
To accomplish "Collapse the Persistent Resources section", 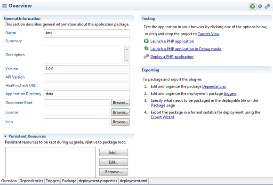I will coord(5,136).
